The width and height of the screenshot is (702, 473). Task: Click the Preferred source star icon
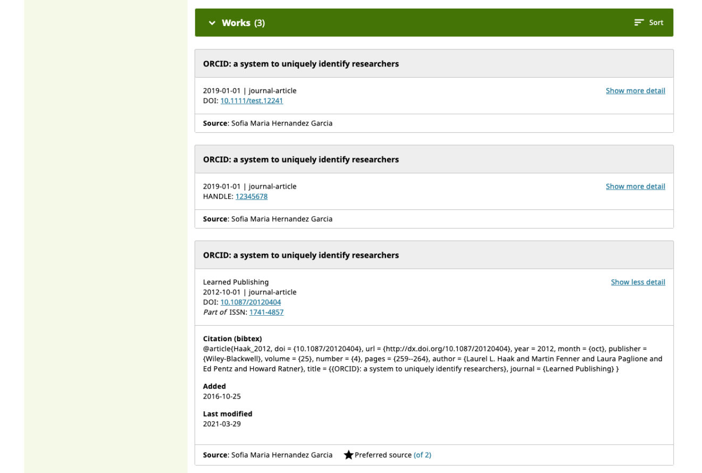[348, 455]
